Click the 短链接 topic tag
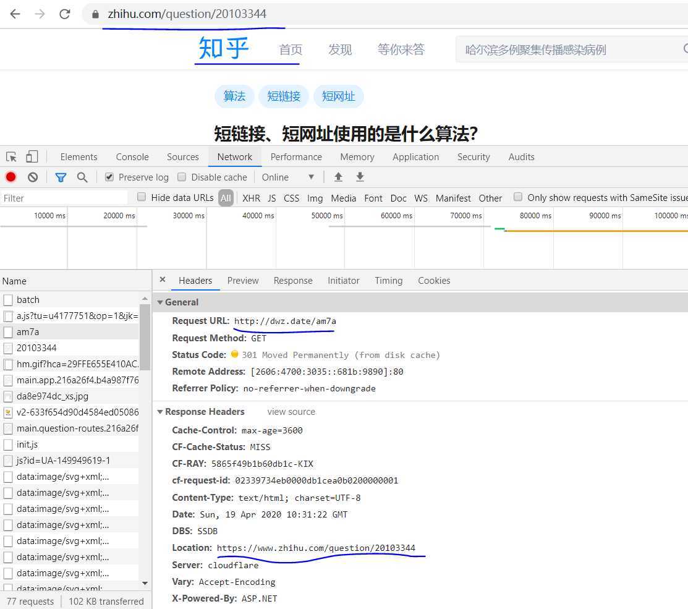 284,96
